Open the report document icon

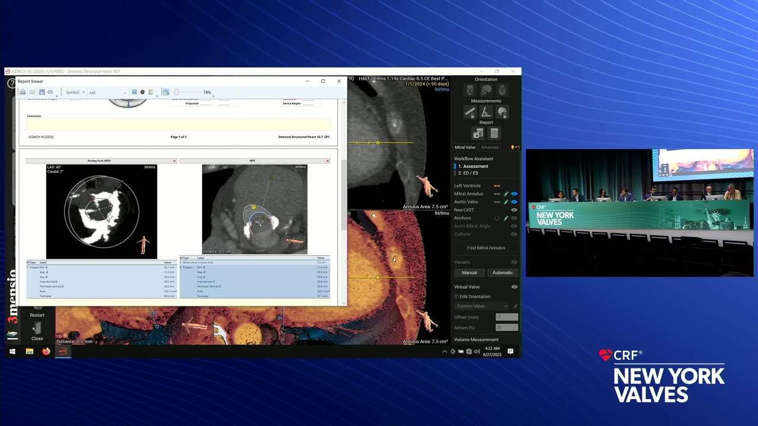coord(494,133)
